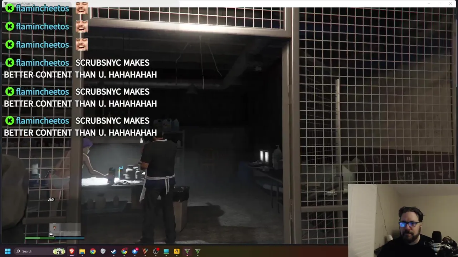This screenshot has height=257, width=458.
Task: Open the teal monitor app taskbar icon
Action: pos(166,251)
